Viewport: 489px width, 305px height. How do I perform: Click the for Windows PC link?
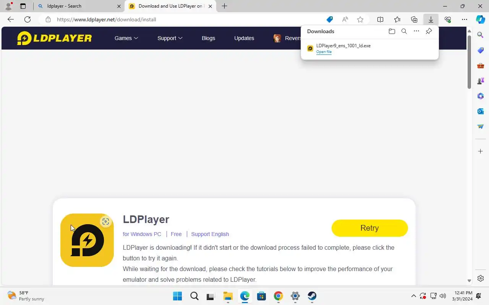coord(142,234)
